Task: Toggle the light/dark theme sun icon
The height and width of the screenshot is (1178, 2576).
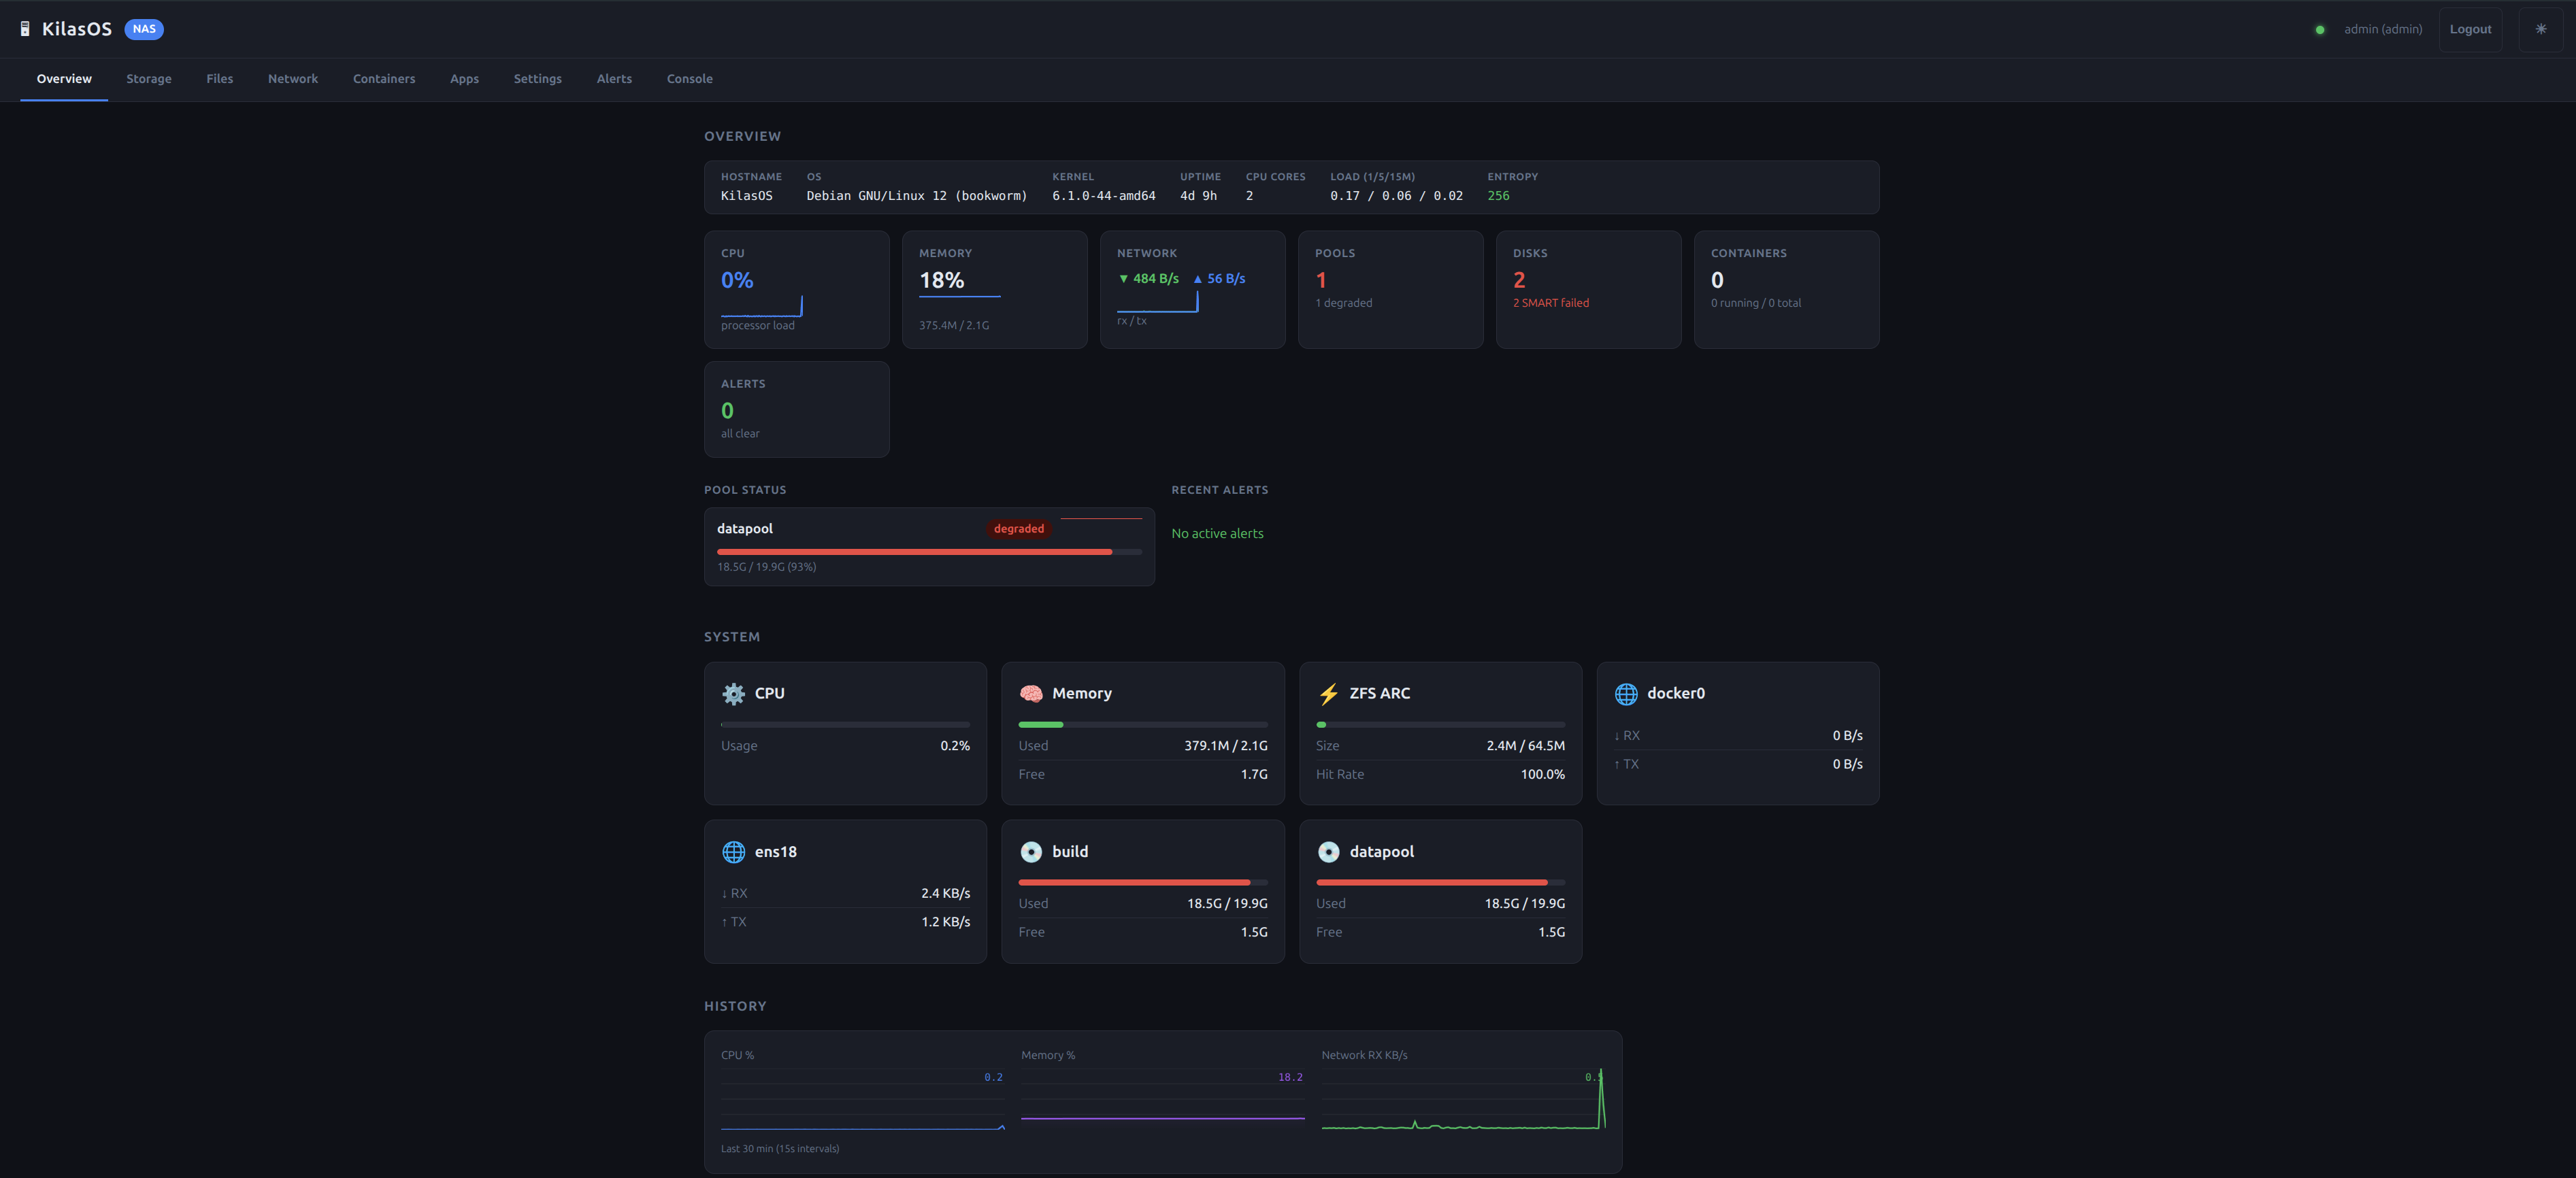Action: [2540, 29]
